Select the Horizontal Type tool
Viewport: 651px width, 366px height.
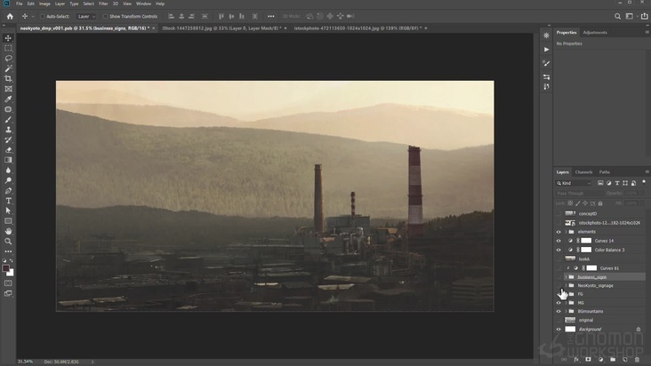8,201
